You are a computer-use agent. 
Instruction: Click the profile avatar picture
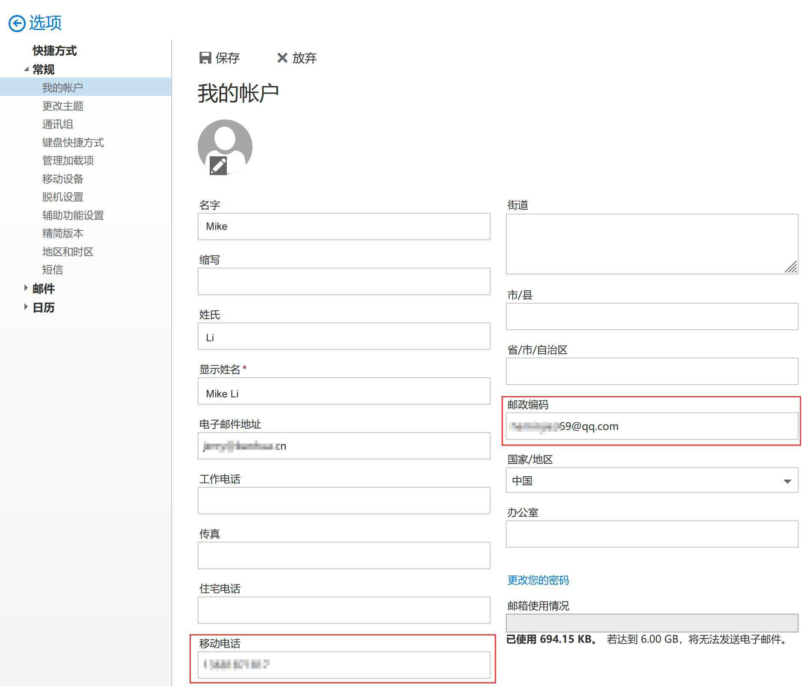225,141
